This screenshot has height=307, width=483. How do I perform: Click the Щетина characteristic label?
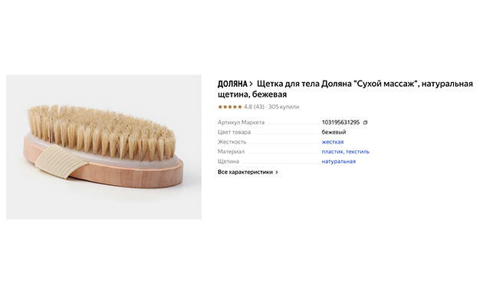228,162
